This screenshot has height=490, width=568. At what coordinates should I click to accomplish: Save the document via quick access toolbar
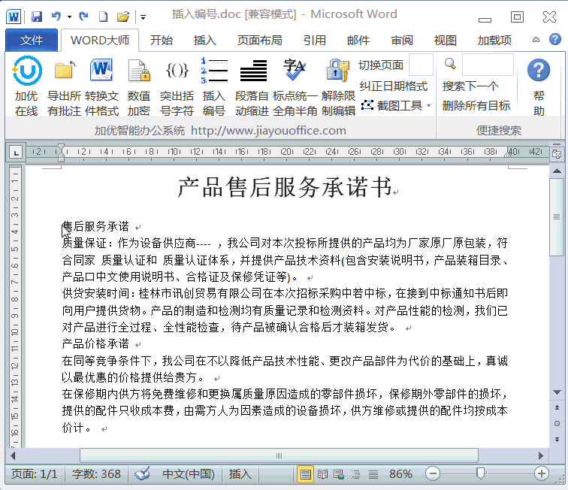[x=37, y=17]
